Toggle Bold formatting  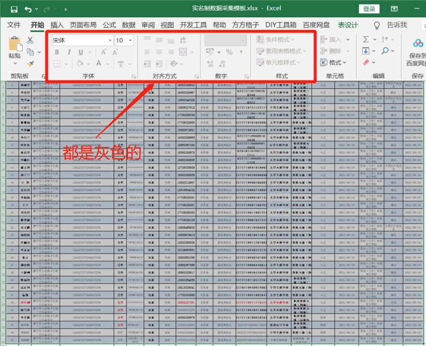pyautogui.click(x=57, y=52)
